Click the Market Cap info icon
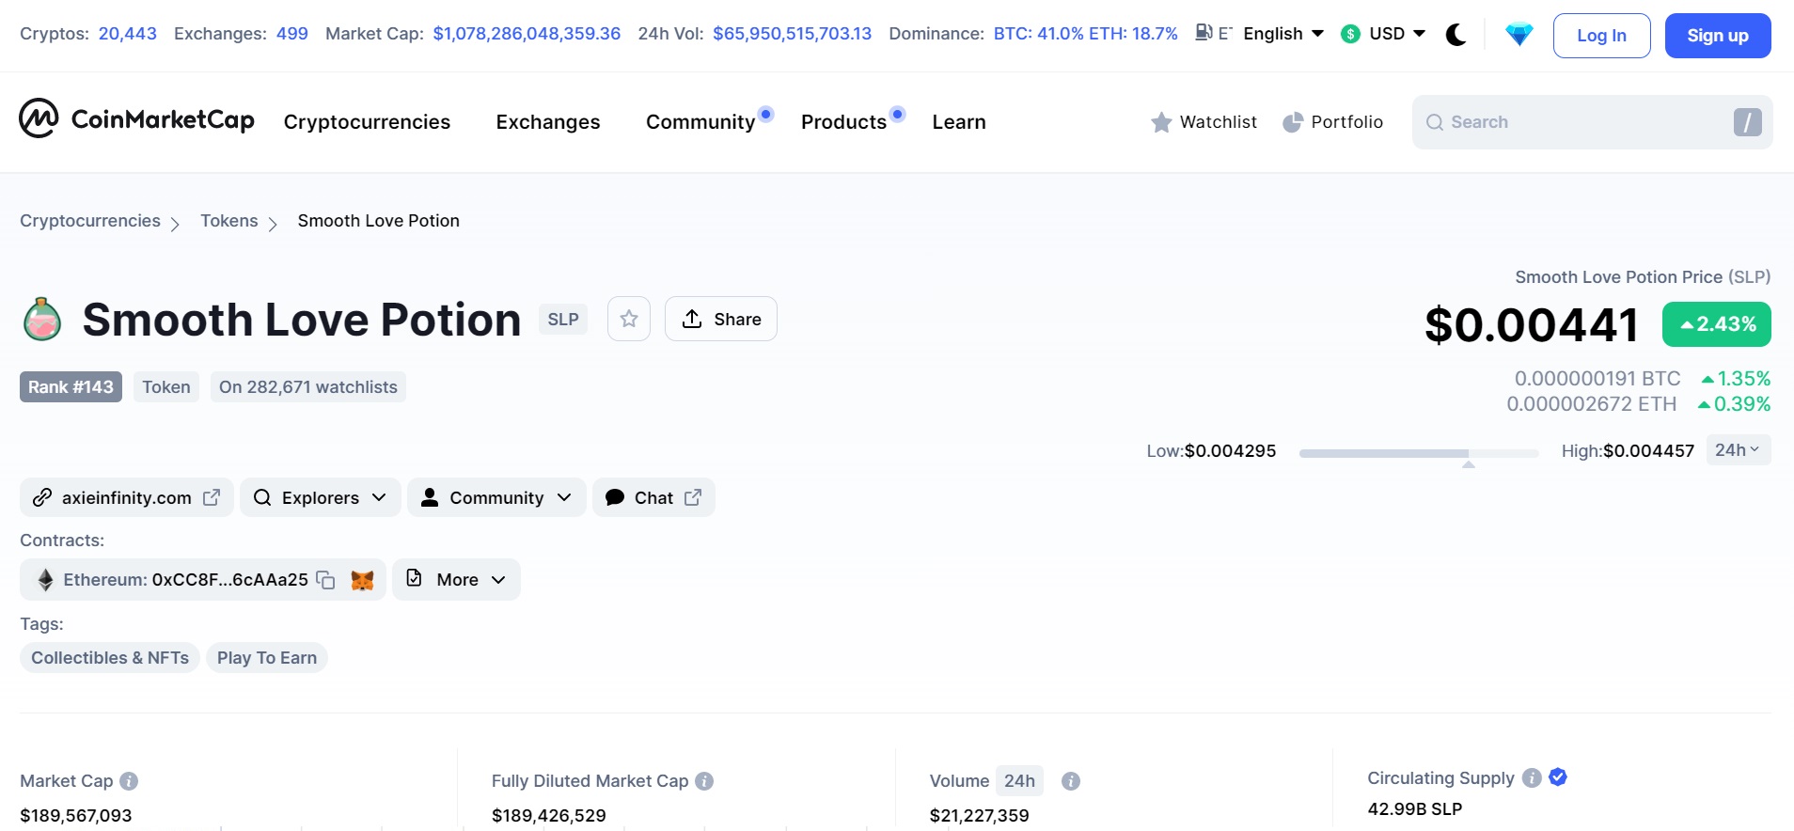Screen dimensions: 1794x831 click(x=130, y=781)
